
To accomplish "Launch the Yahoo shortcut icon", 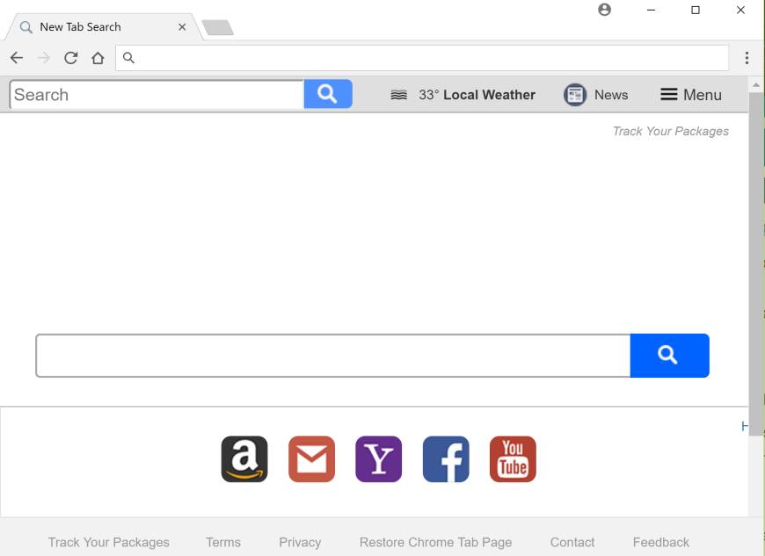I will 379,459.
